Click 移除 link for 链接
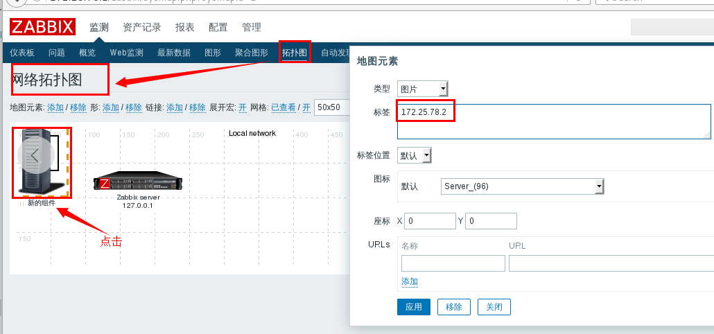 198,108
